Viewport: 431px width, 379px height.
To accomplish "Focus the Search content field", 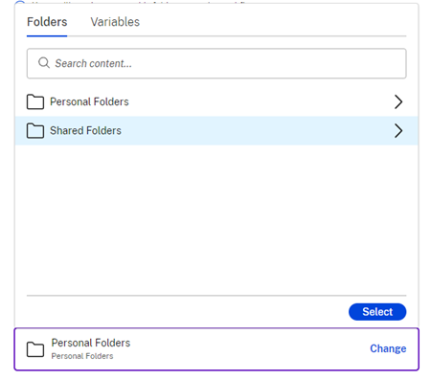I will point(216,63).
